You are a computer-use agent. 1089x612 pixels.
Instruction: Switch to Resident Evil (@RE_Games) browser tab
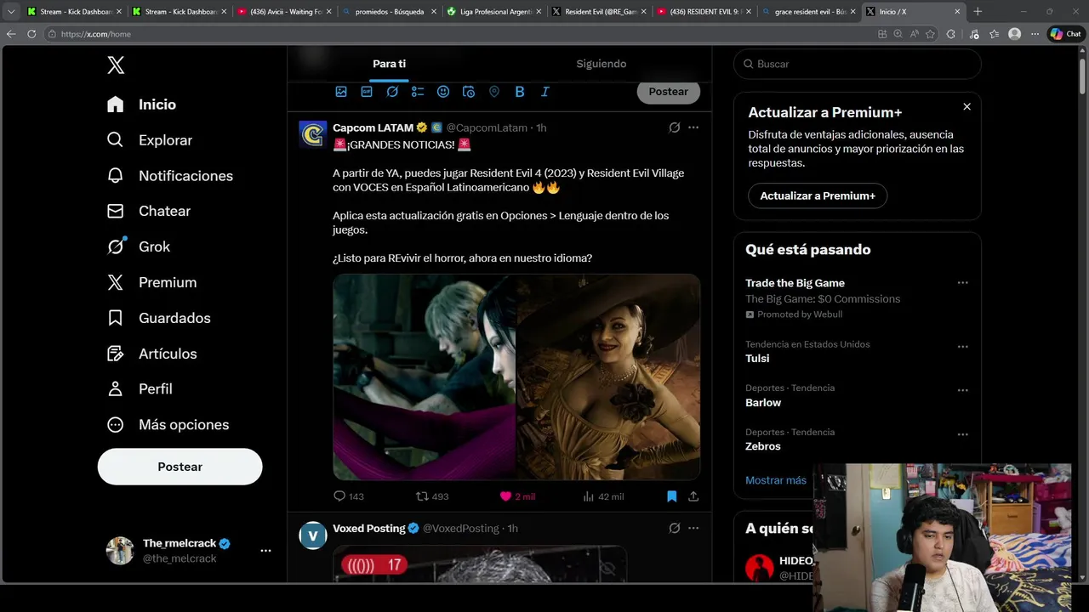597,12
